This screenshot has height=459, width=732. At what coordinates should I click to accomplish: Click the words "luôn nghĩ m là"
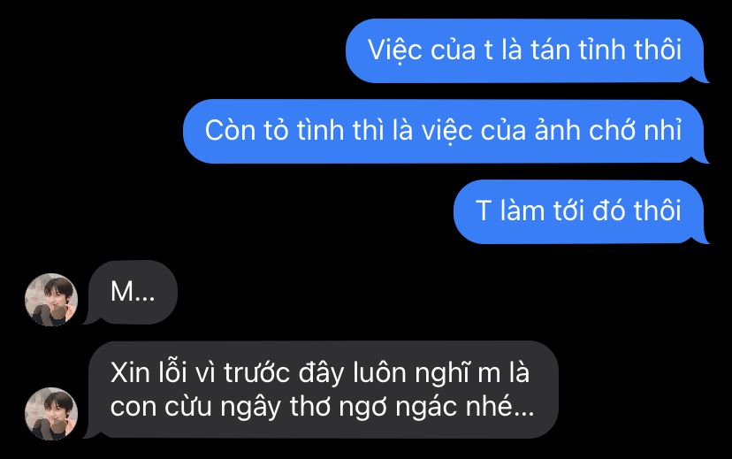click(x=441, y=373)
